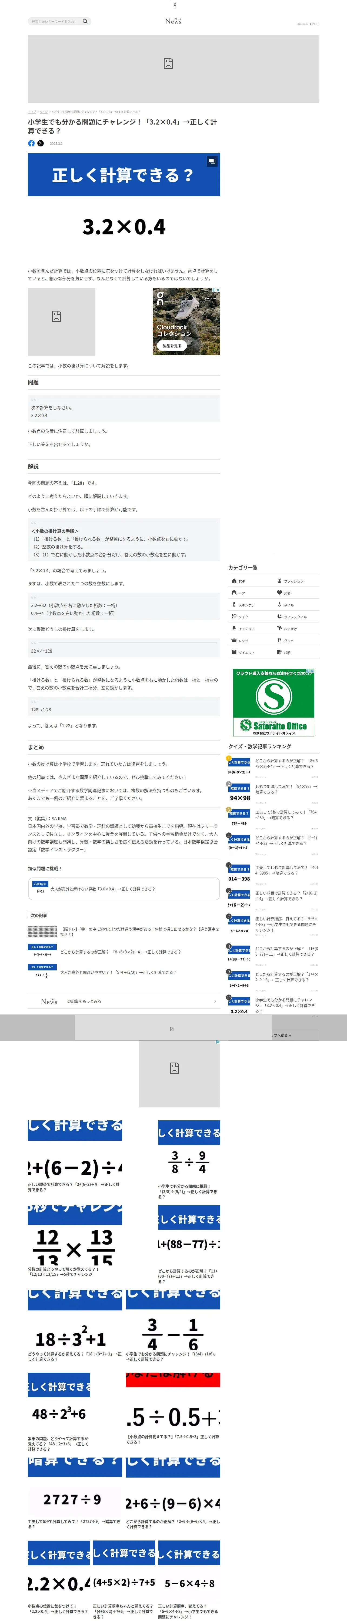Open the TOP category home icon
Image resolution: width=347 pixels, height=1621 pixels.
click(234, 581)
